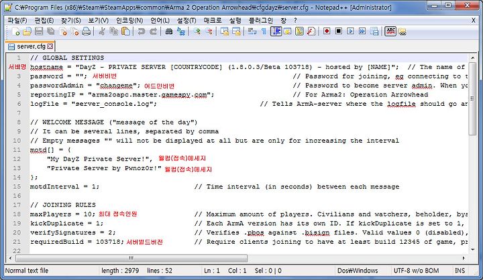Click line number 15 in the margin
This screenshot has width=483, height=280.
(17, 186)
